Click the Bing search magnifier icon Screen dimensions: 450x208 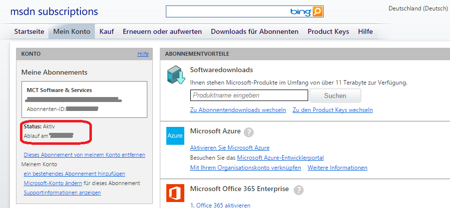tap(318, 12)
